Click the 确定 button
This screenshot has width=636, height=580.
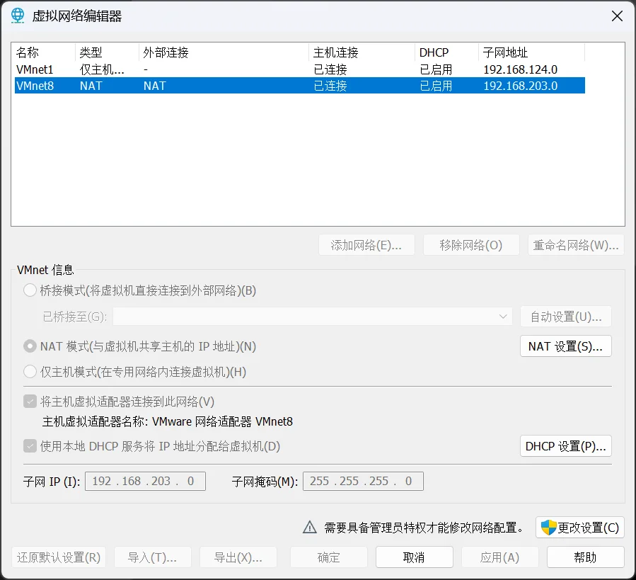point(328,557)
